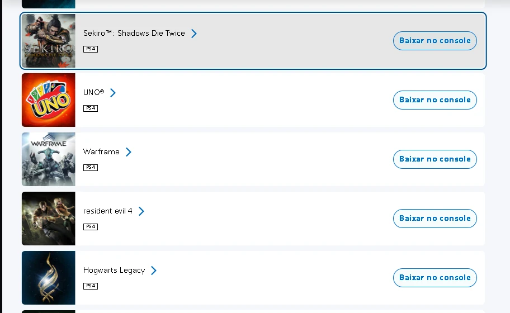
Task: Click the UNO game cover thumbnail
Action: (x=48, y=100)
